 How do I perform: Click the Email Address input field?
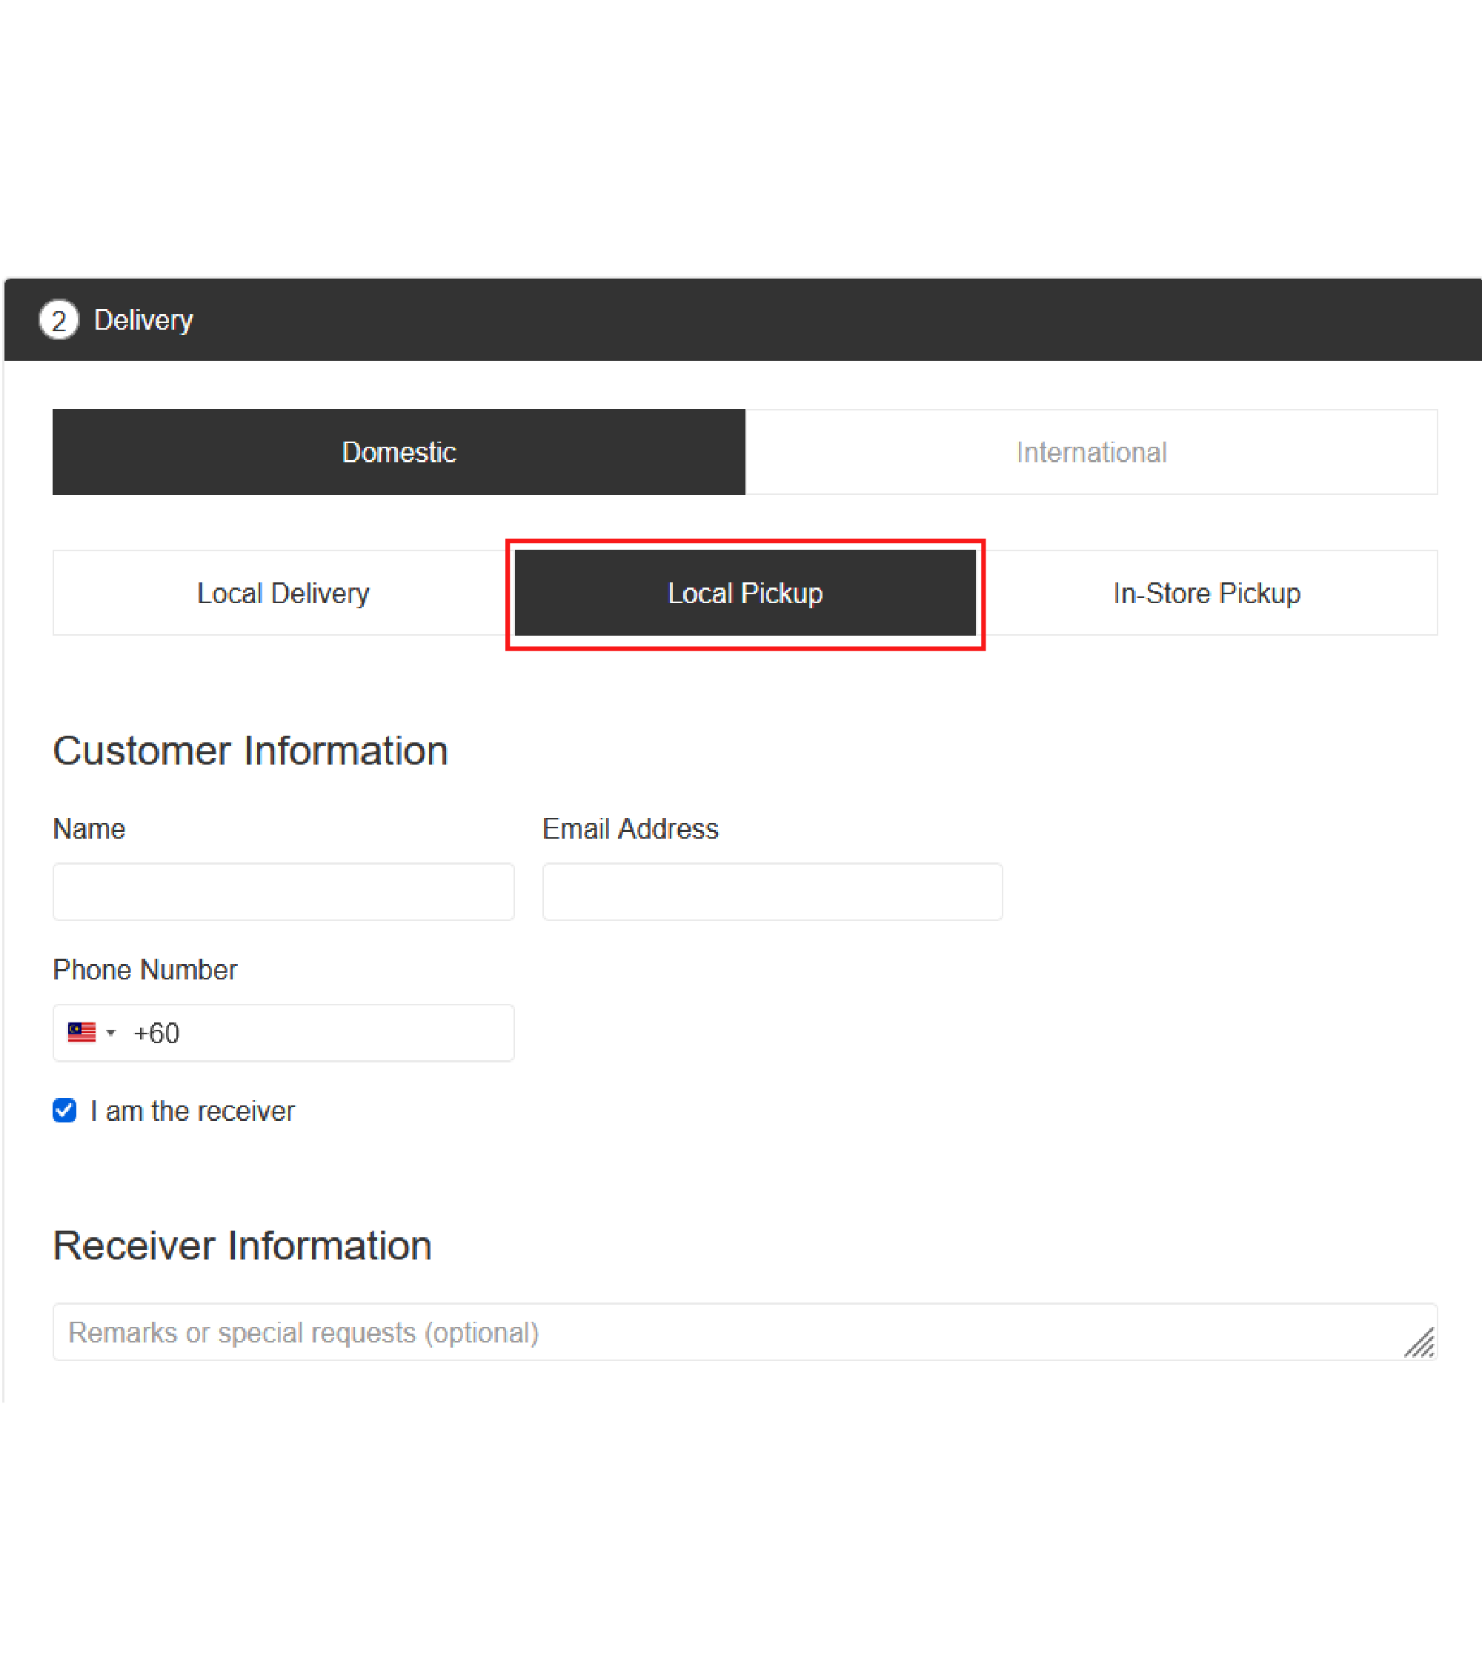tap(772, 891)
